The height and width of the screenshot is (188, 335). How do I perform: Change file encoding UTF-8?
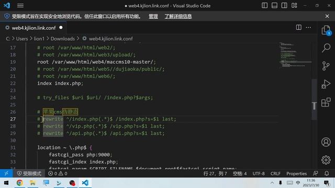coord(259,173)
